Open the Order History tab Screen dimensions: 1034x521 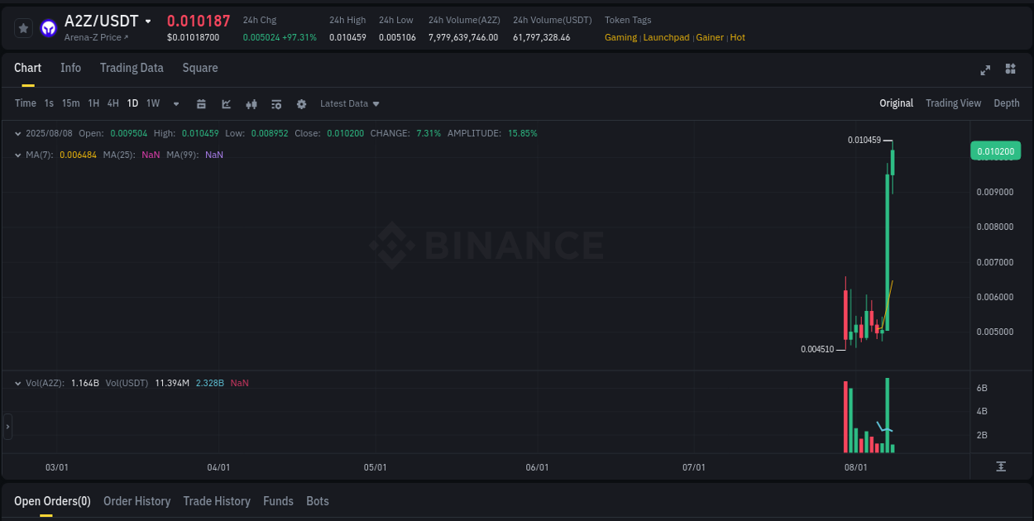click(136, 501)
